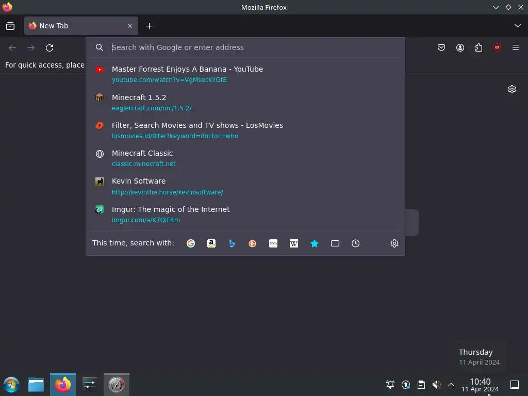Open notifications bell in system tray
Image resolution: width=528 pixels, height=396 pixels.
tap(390, 385)
